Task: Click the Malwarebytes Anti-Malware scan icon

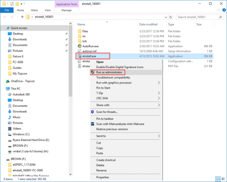Action: 93,124
